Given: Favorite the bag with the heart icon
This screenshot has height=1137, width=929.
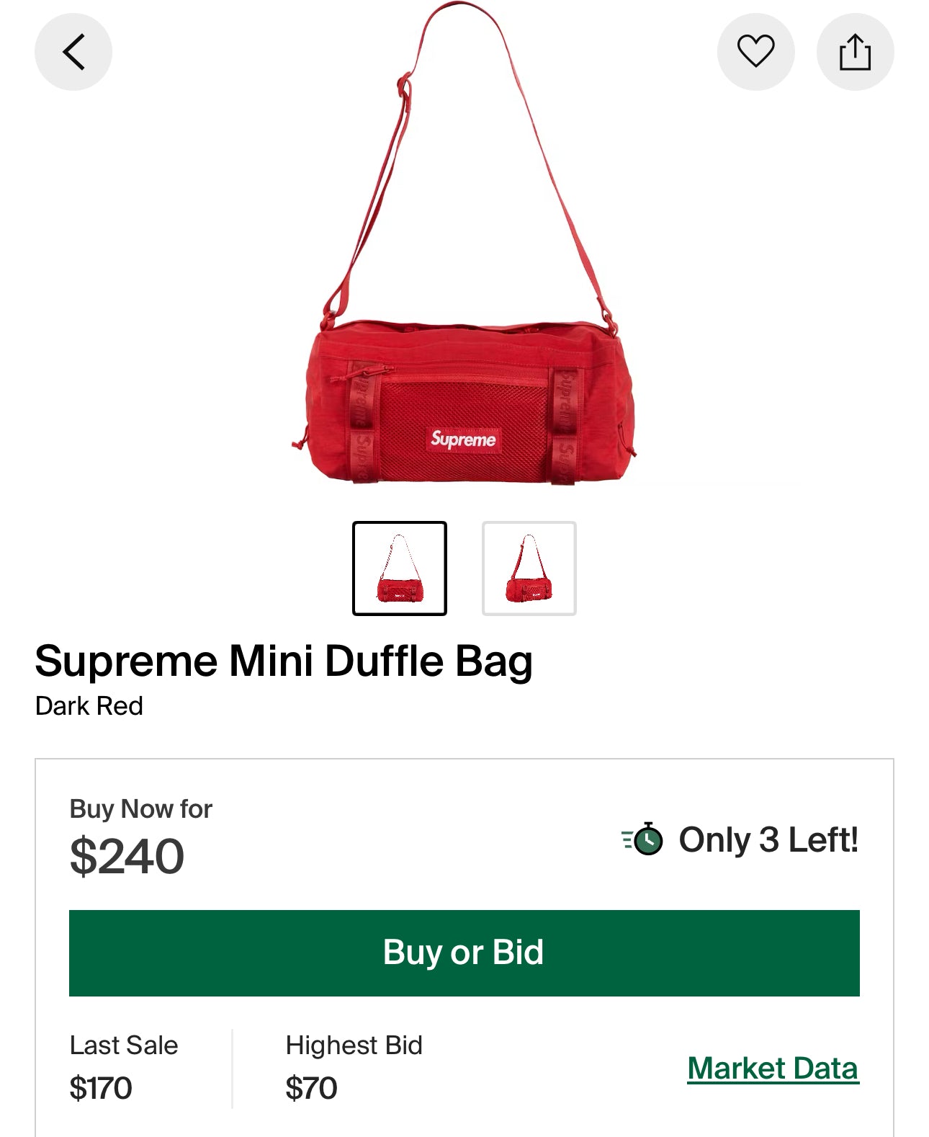Looking at the screenshot, I should point(755,52).
